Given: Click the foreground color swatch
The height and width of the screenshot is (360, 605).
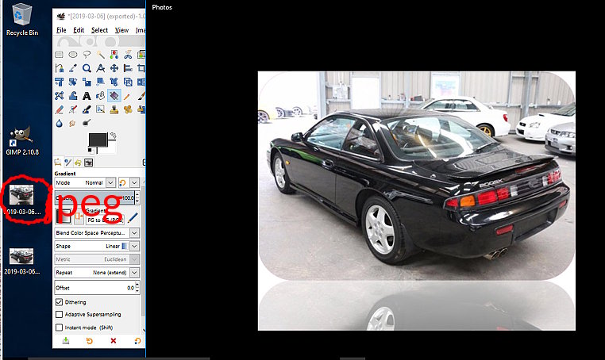Looking at the screenshot, I should (98, 140).
